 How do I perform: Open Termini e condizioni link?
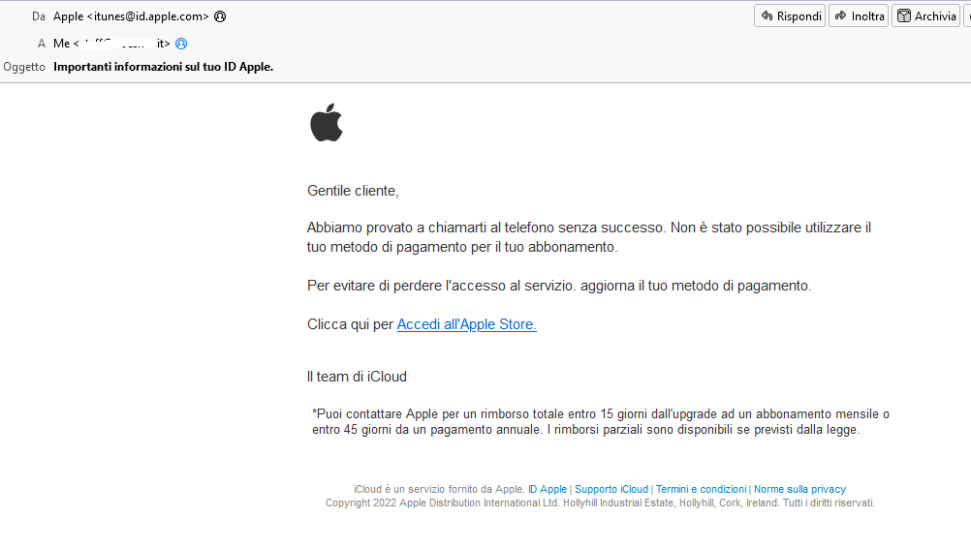coord(701,489)
